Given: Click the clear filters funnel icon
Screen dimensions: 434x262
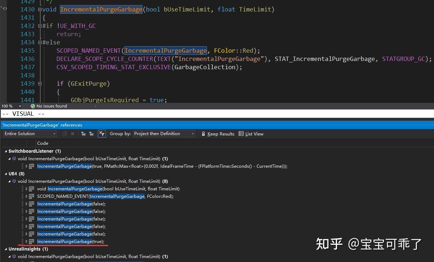Looking at the screenshot, I should coord(102,134).
